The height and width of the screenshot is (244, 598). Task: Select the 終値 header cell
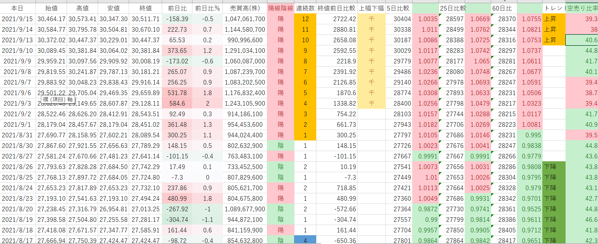pos(145,8)
